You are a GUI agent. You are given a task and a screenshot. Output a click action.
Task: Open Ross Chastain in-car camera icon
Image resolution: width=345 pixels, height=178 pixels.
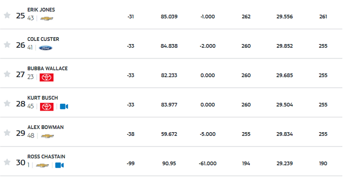[59, 165]
